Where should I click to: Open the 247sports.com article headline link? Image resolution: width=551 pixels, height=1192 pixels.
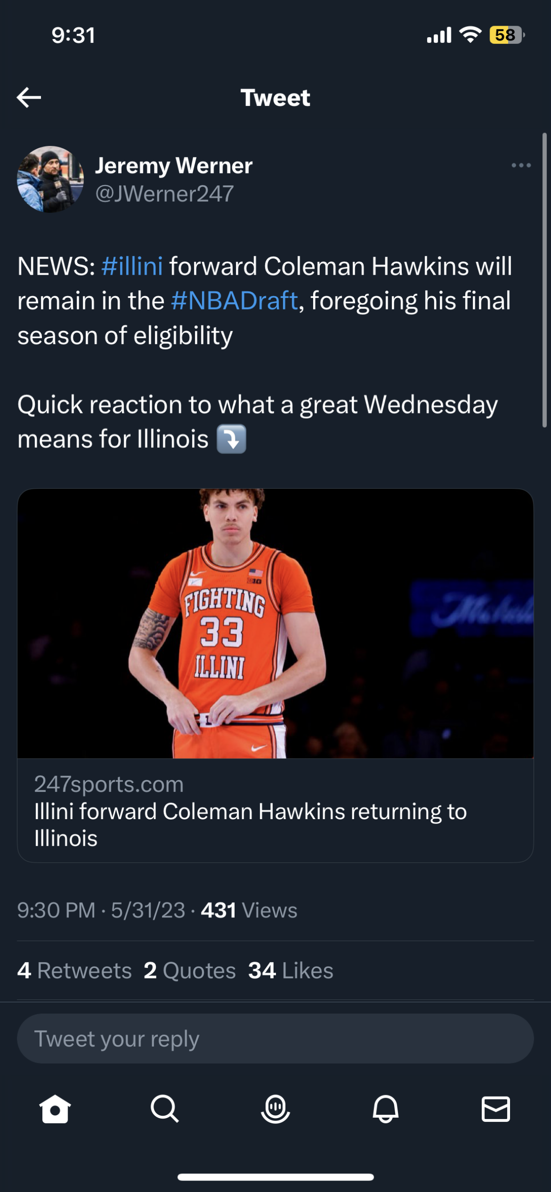pyautogui.click(x=250, y=824)
